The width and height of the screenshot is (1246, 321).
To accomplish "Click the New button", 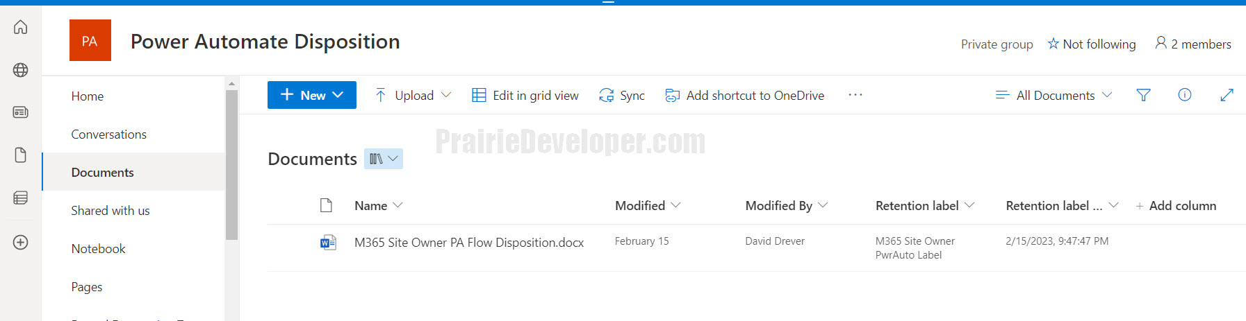I will pyautogui.click(x=312, y=95).
